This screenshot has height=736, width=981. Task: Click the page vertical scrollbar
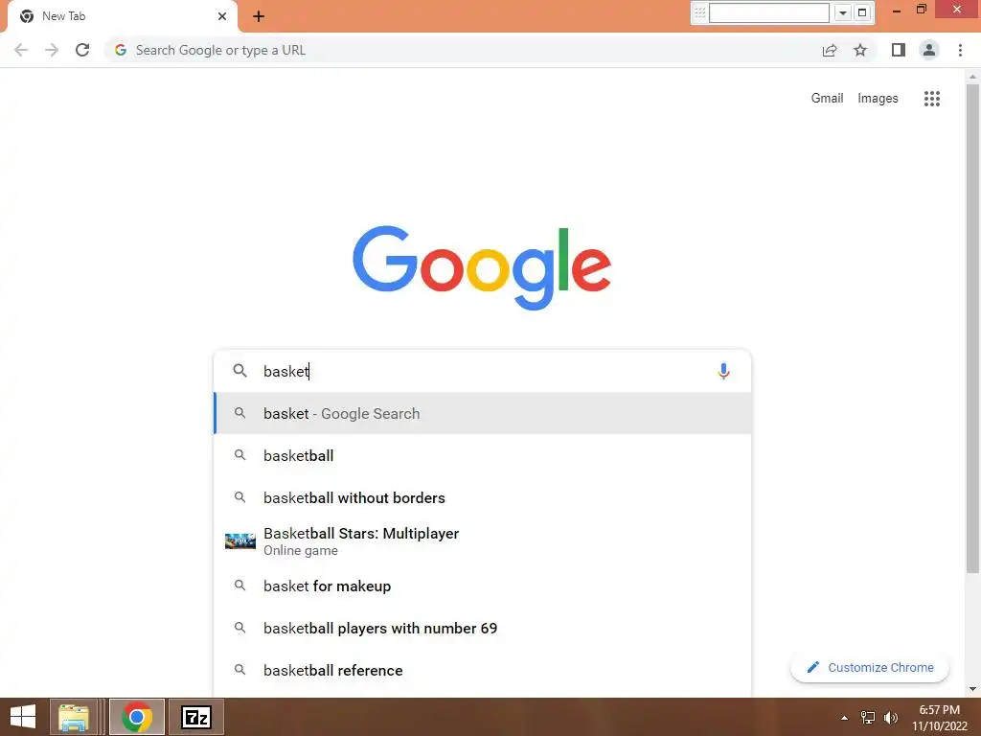tap(971, 329)
